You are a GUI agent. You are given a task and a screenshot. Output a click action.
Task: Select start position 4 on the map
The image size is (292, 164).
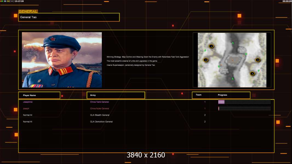252,74
